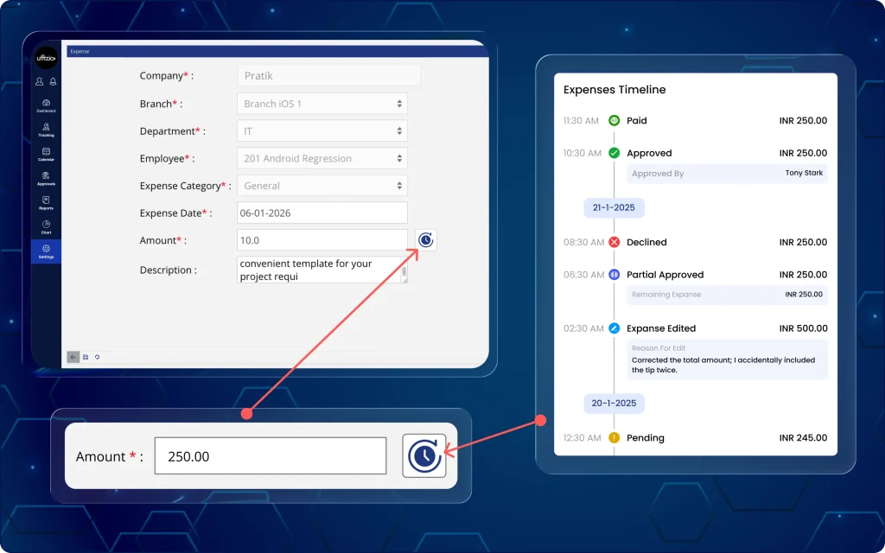
Task: Click the Approved timeline entry label
Action: point(649,153)
